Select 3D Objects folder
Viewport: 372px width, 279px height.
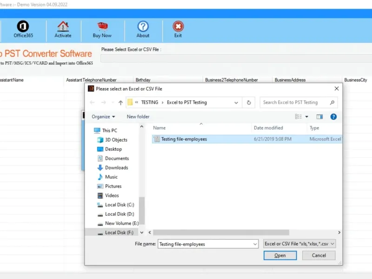click(112, 140)
